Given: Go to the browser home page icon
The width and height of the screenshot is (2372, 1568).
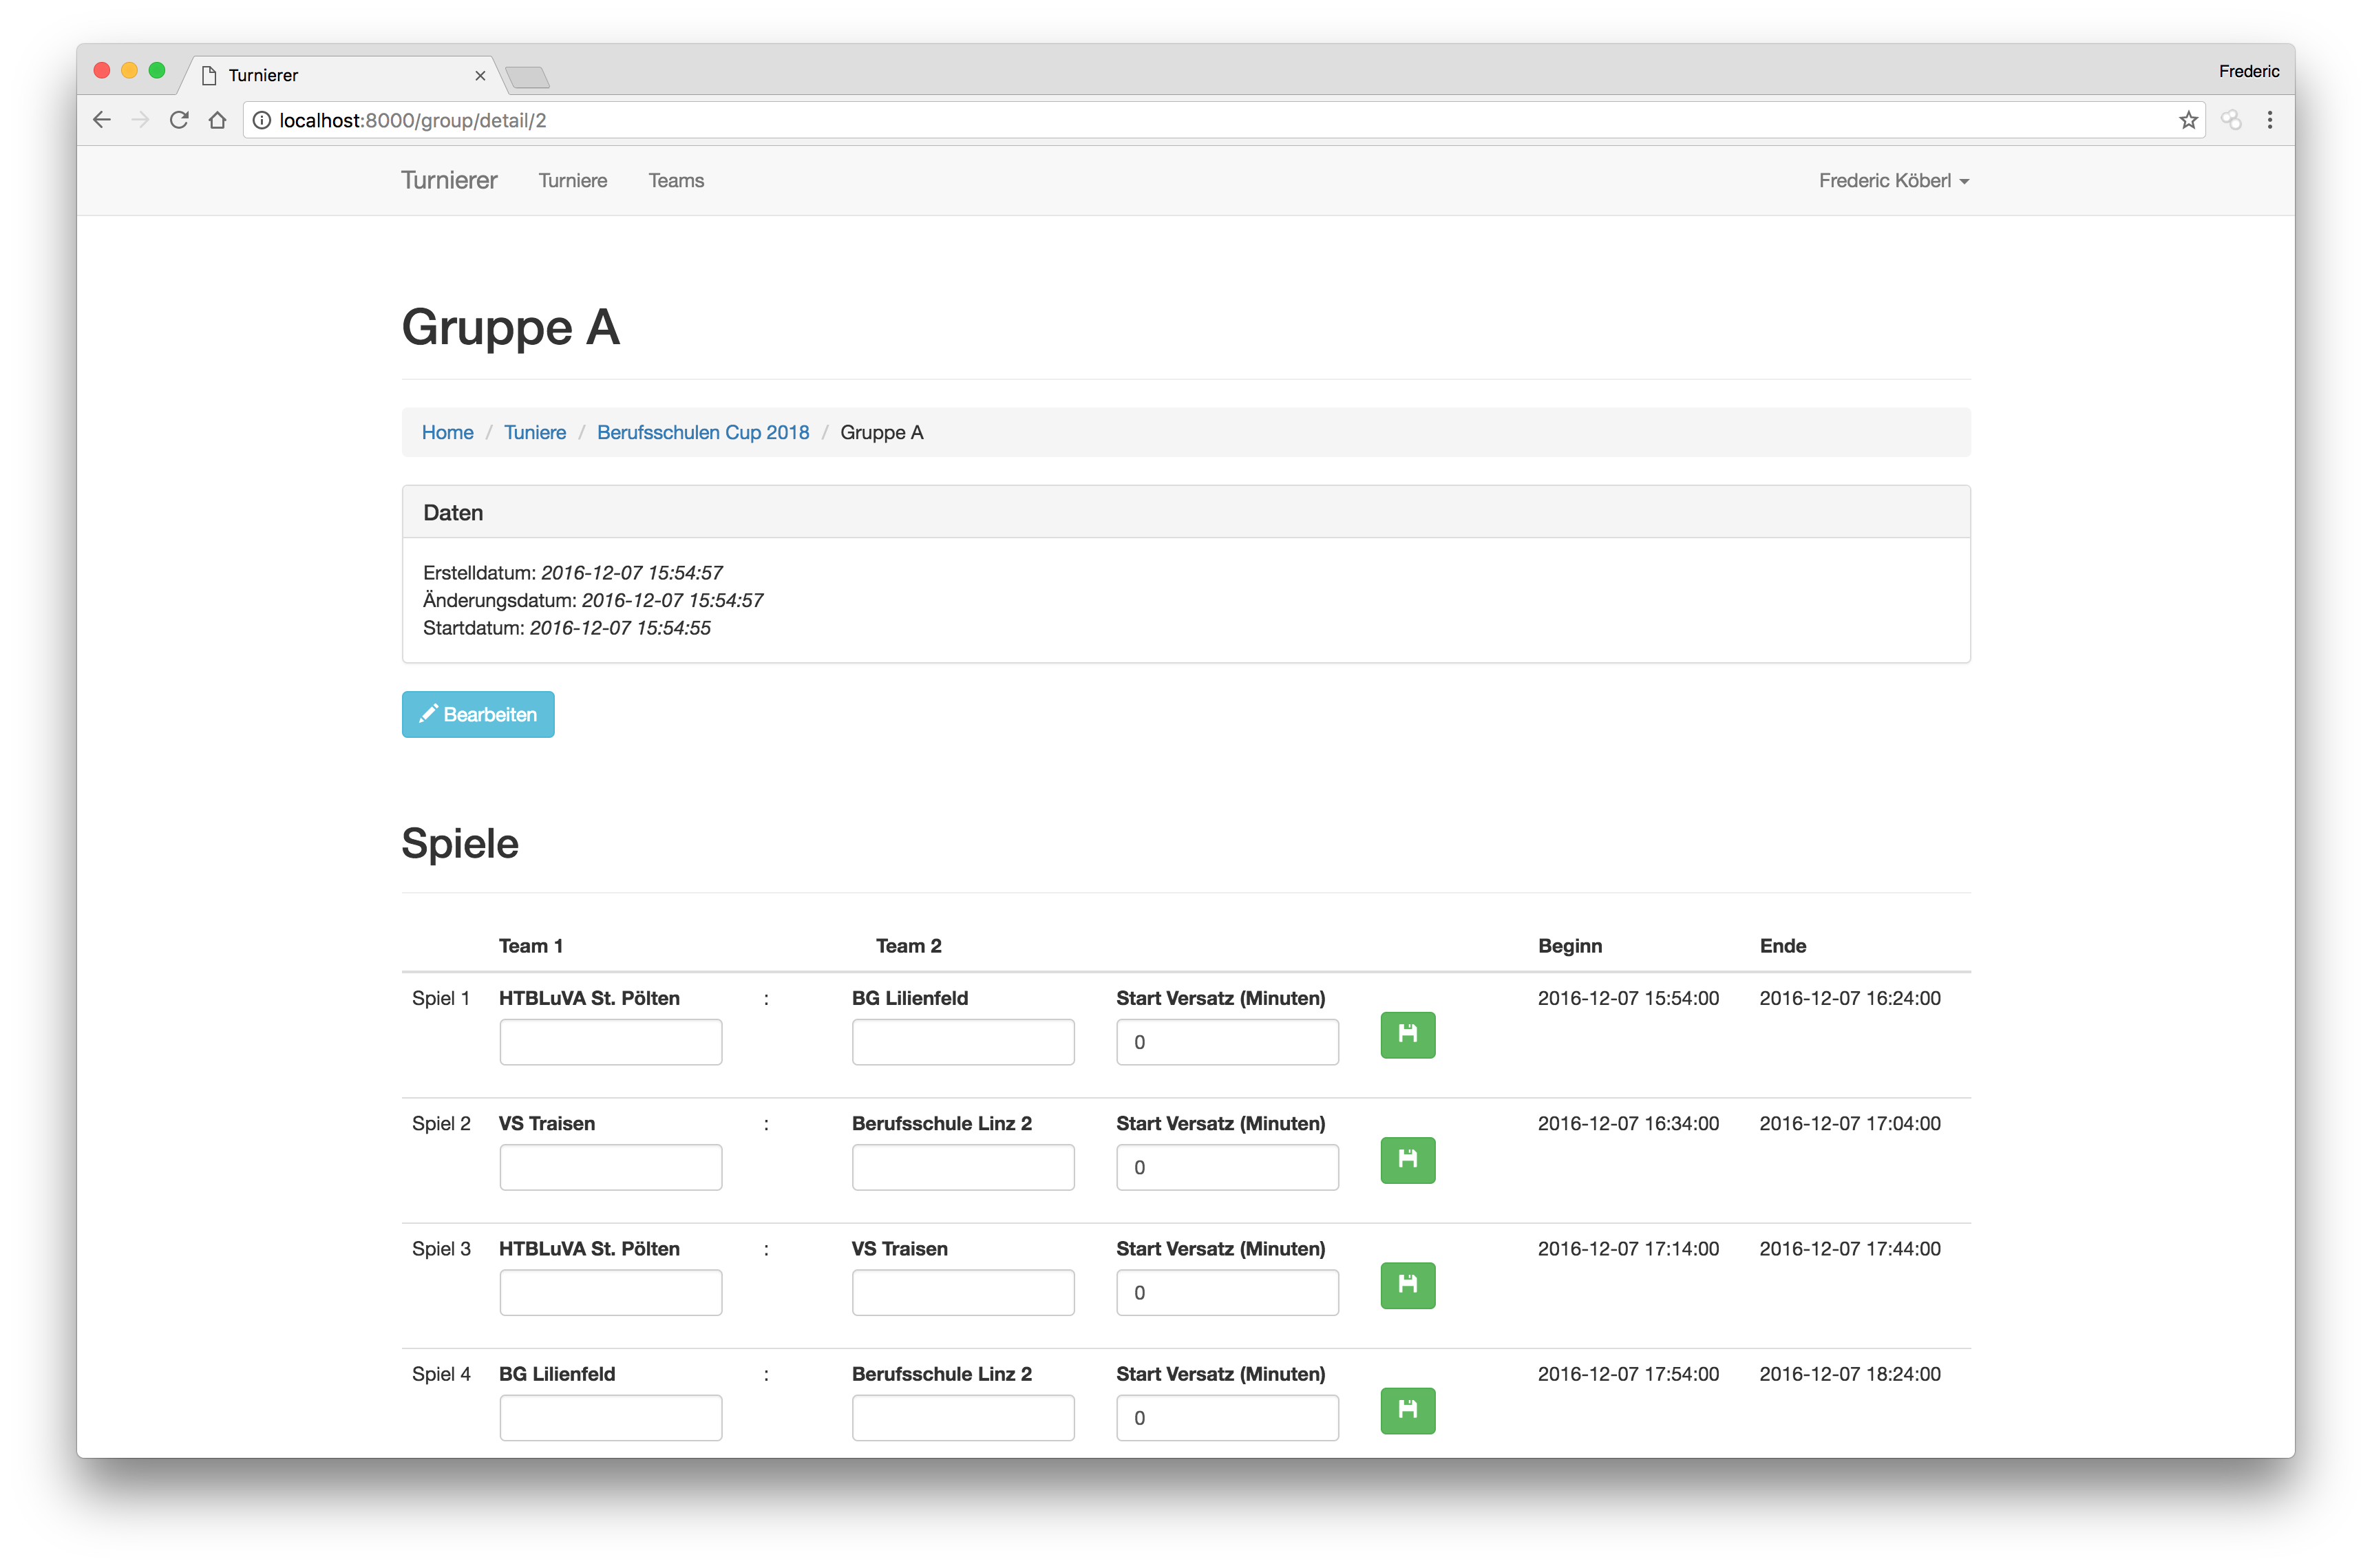Looking at the screenshot, I should point(217,120).
